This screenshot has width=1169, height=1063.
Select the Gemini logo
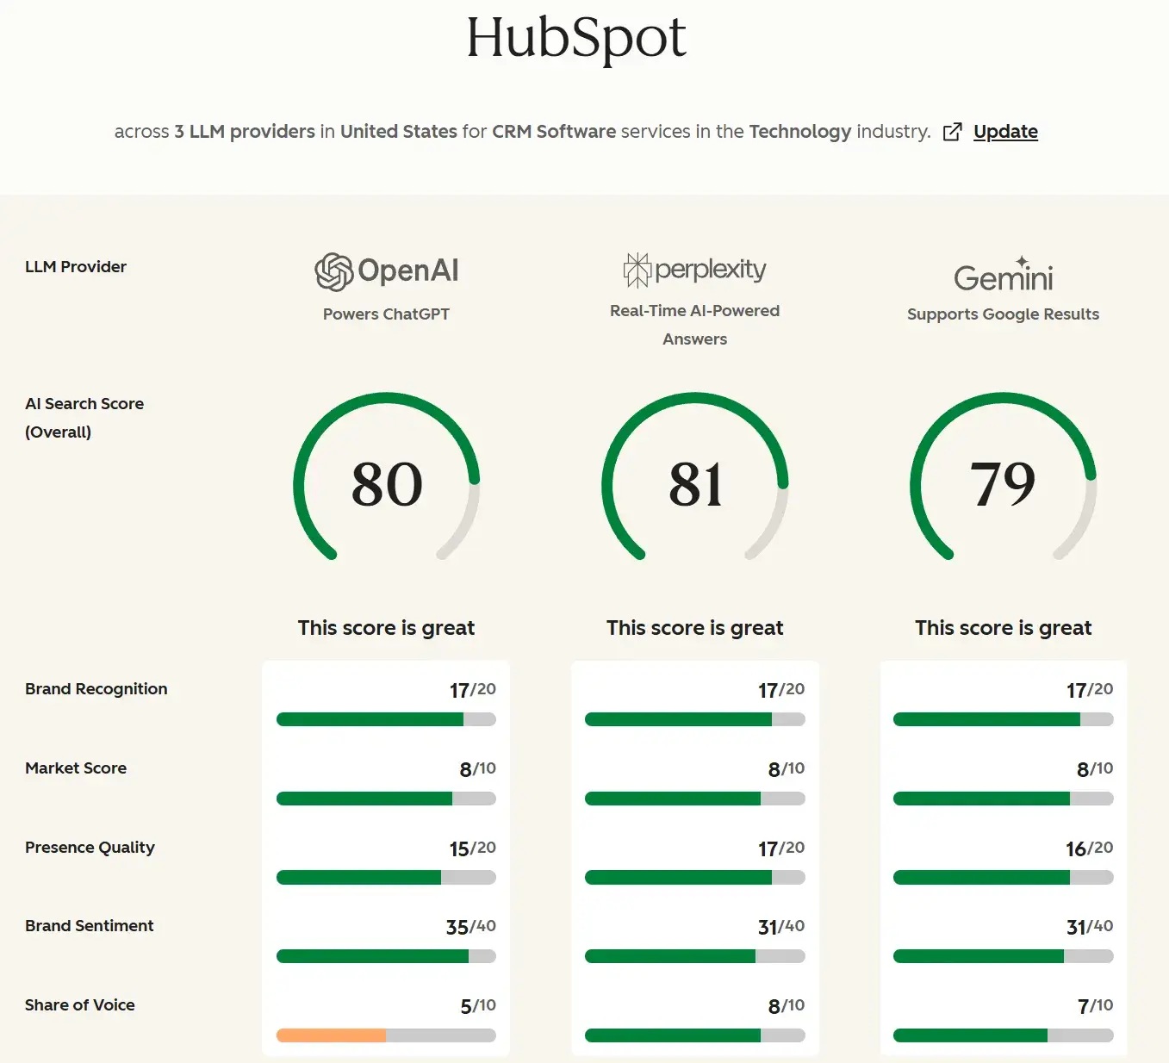click(x=1004, y=275)
